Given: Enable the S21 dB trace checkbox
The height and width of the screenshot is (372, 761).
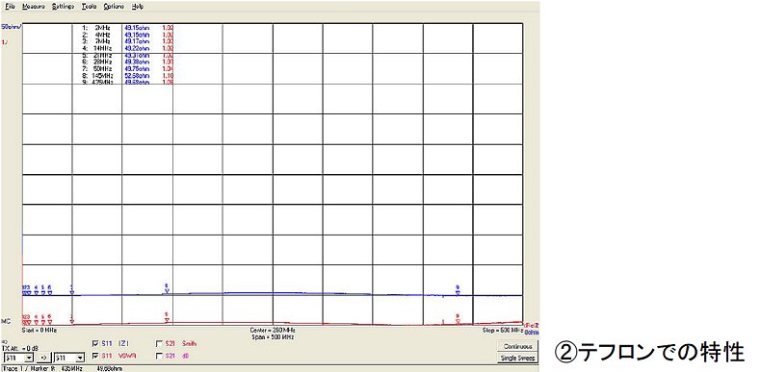Looking at the screenshot, I should tap(159, 356).
